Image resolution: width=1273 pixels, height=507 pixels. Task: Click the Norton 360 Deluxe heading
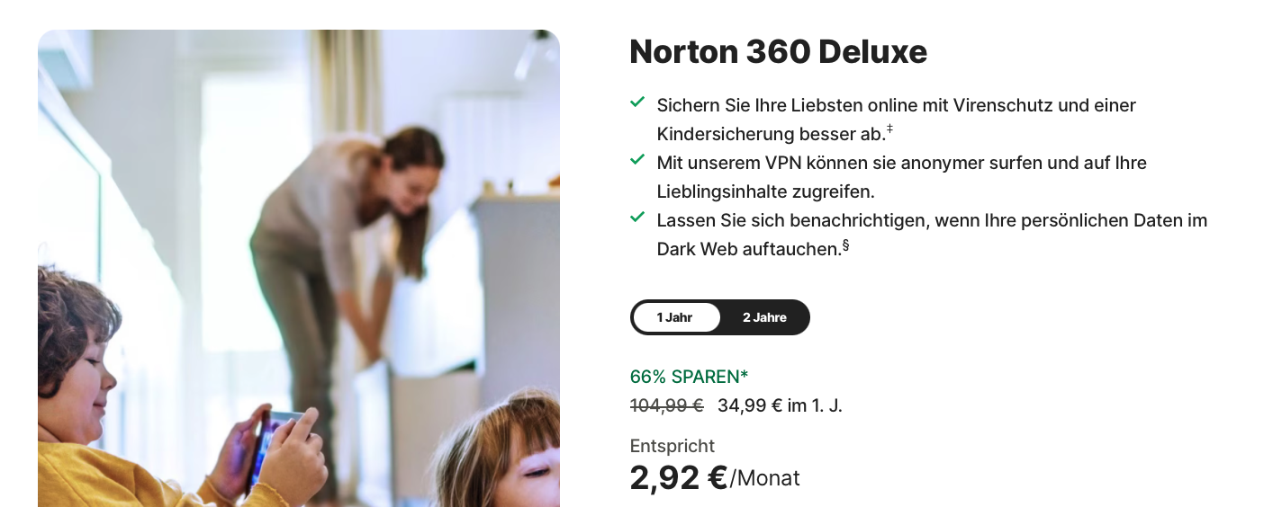[x=778, y=52]
